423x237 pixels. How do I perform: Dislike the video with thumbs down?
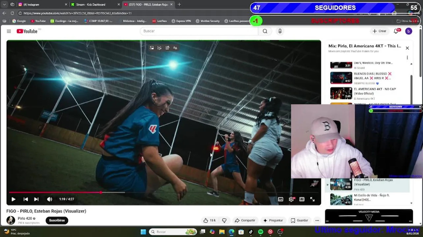pyautogui.click(x=224, y=220)
